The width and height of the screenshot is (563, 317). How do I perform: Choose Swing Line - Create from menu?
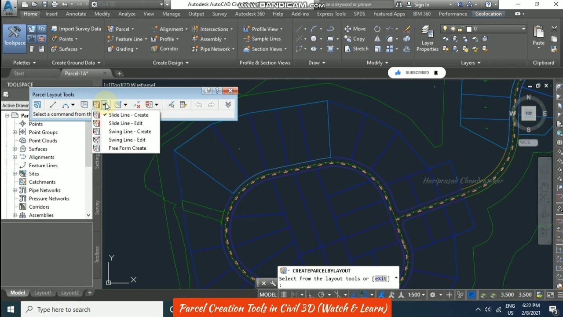pos(126,132)
